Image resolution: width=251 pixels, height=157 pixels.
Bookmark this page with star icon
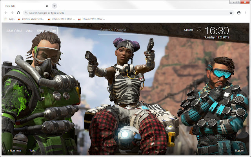231,13
